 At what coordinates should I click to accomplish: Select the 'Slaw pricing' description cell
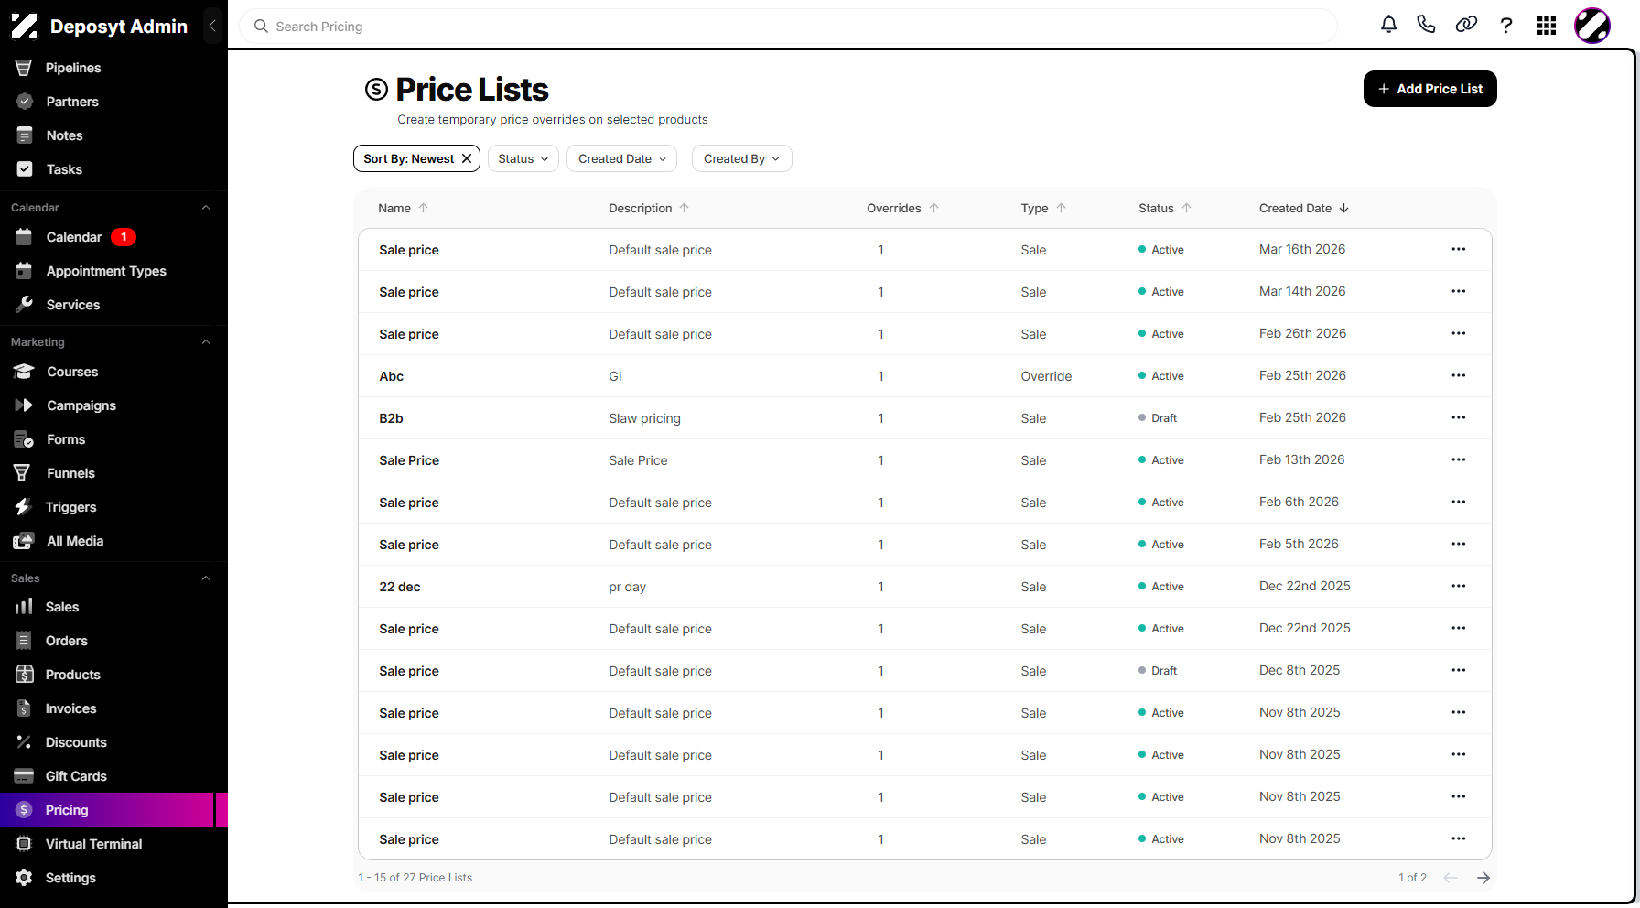coord(645,418)
